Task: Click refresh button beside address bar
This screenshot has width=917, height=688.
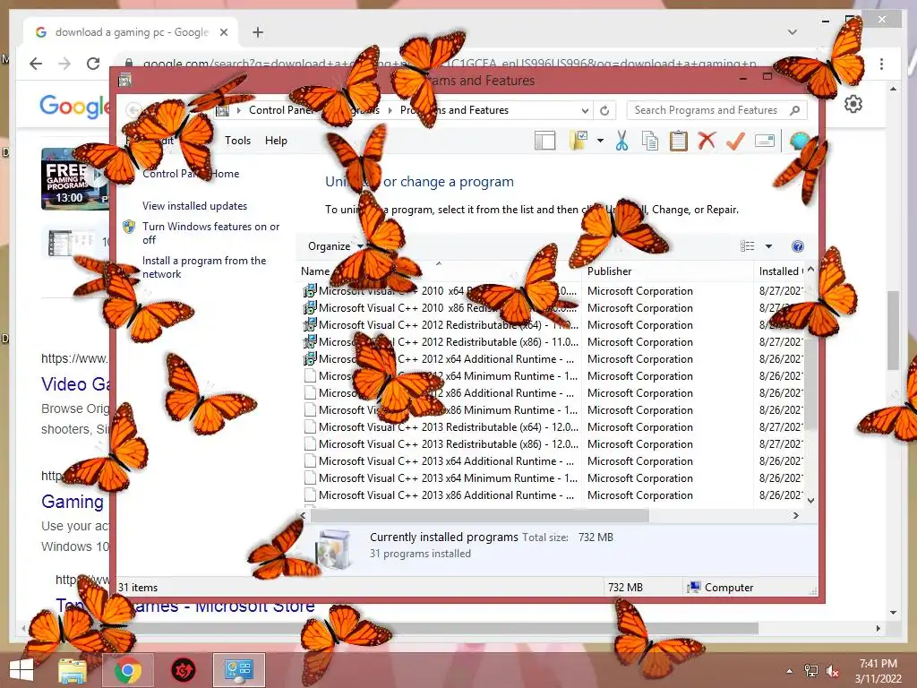Action: pyautogui.click(x=604, y=110)
